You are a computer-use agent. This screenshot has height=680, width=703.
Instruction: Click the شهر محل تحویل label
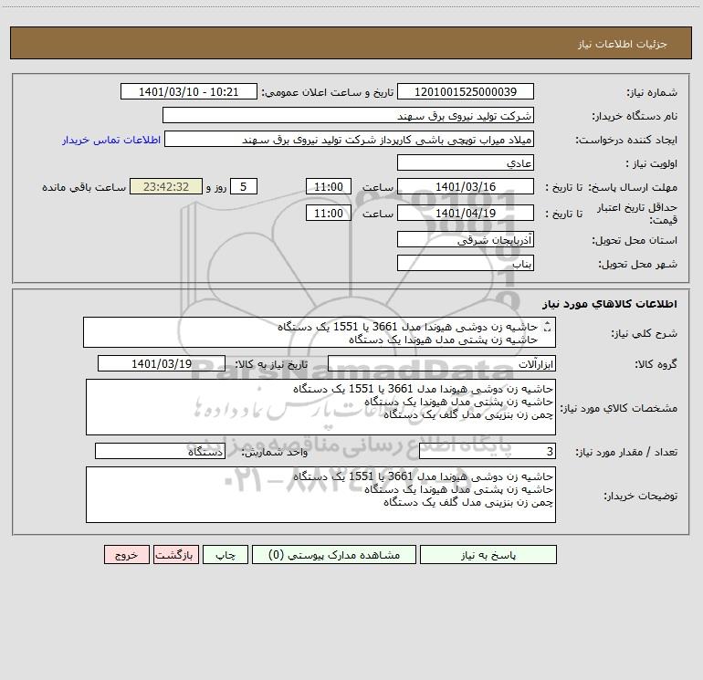[637, 265]
